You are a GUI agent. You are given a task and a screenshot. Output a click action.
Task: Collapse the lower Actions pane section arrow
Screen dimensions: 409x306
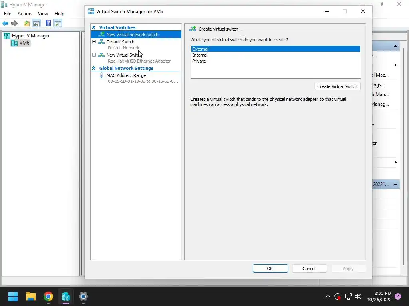point(395,184)
